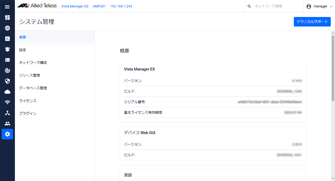Open the プラグイン section
The width and height of the screenshot is (335, 181).
(x=55, y=113)
